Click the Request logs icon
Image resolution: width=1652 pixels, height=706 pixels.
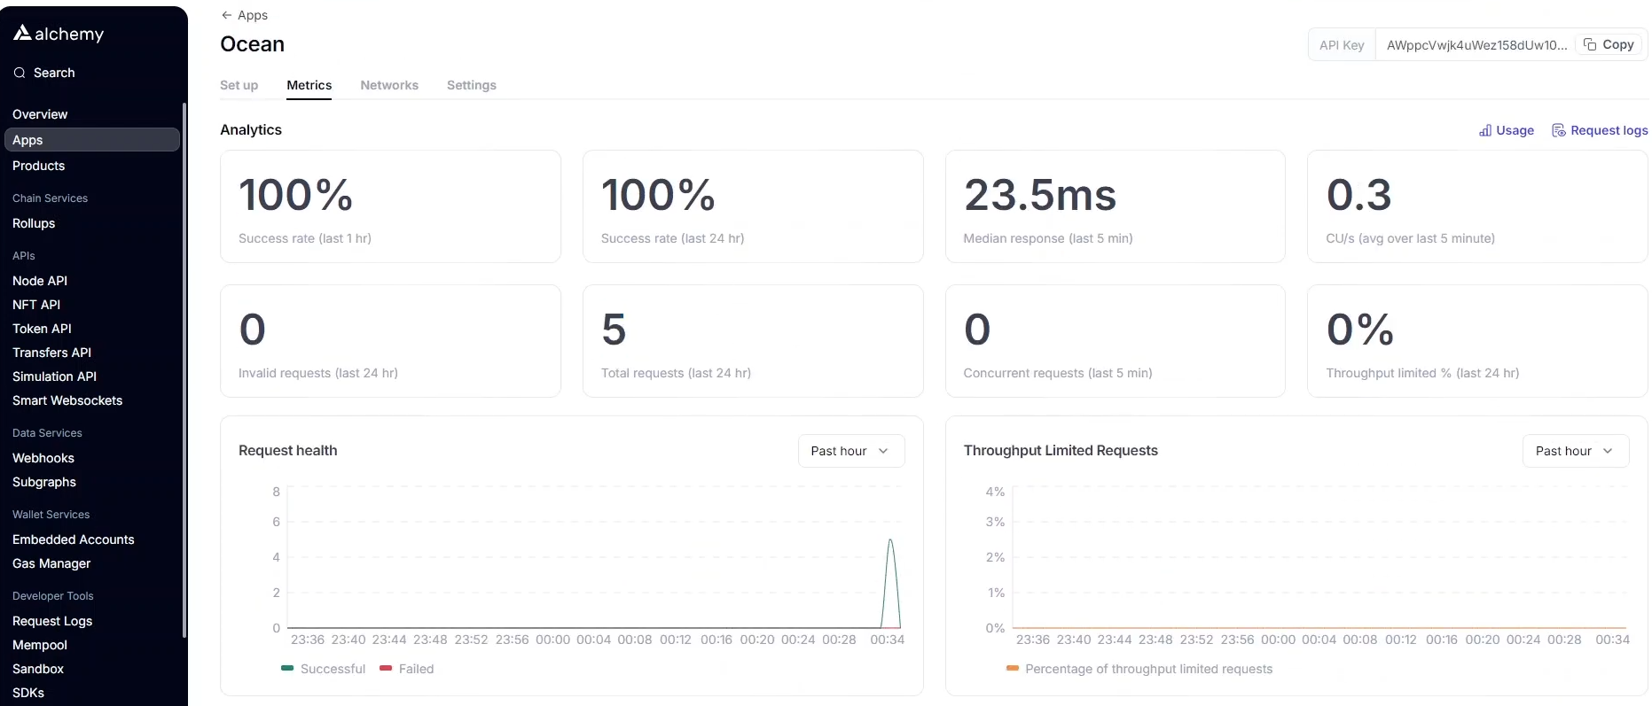1558,130
